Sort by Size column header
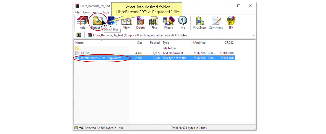This screenshot has height=134, width=326. click(137, 42)
